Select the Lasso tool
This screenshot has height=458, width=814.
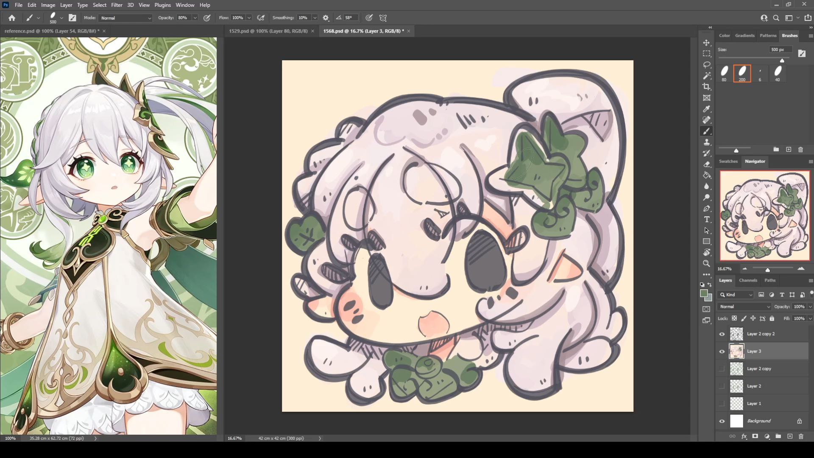coord(707,65)
